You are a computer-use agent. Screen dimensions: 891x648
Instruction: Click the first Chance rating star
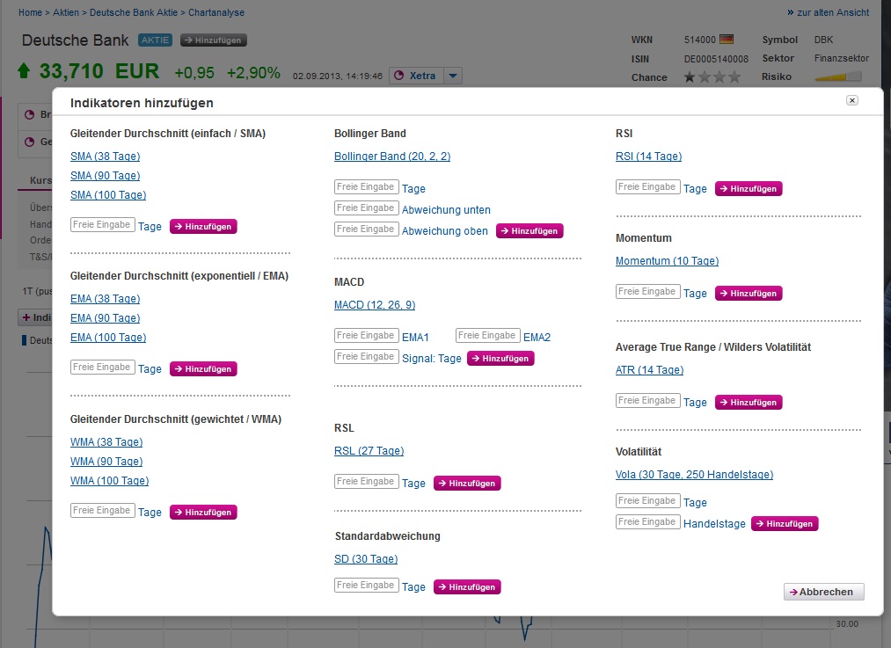(690, 76)
